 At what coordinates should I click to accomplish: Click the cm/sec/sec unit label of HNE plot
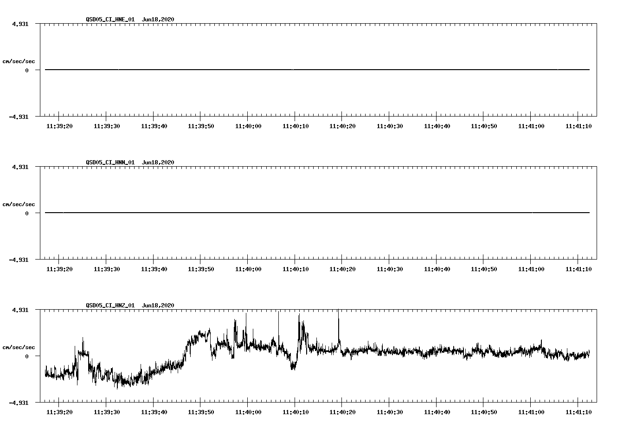(x=19, y=61)
